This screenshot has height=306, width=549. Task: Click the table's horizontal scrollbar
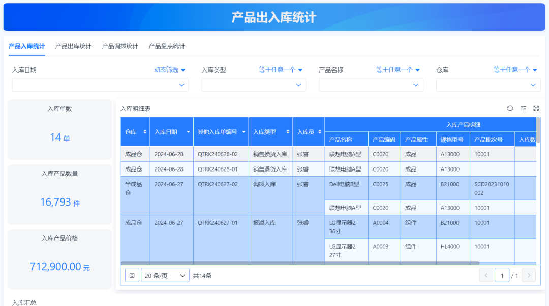pyautogui.click(x=300, y=263)
